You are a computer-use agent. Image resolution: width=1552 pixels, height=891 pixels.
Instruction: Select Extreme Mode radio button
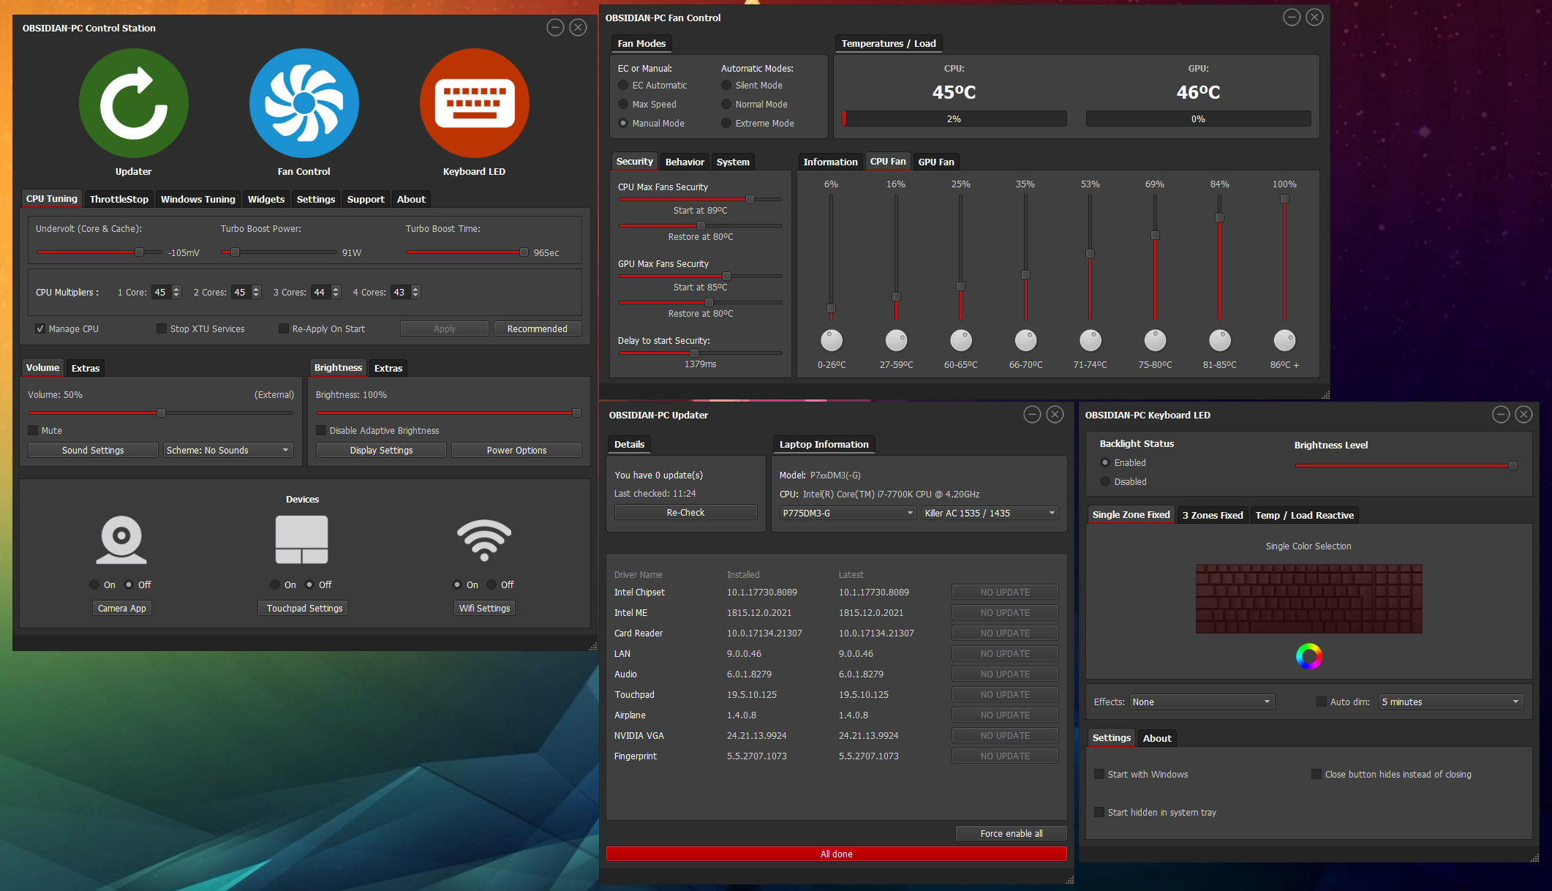[726, 123]
